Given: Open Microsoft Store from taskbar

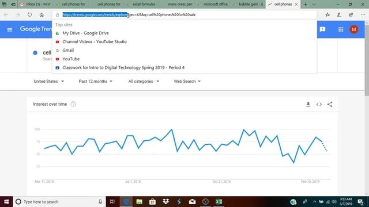Looking at the screenshot, I should pyautogui.click(x=152, y=202).
